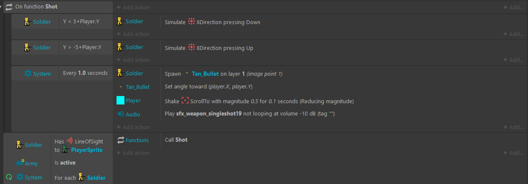Click LineOfSight icon in Soldier condition
Screen dimensions: 528x184
click(70, 141)
